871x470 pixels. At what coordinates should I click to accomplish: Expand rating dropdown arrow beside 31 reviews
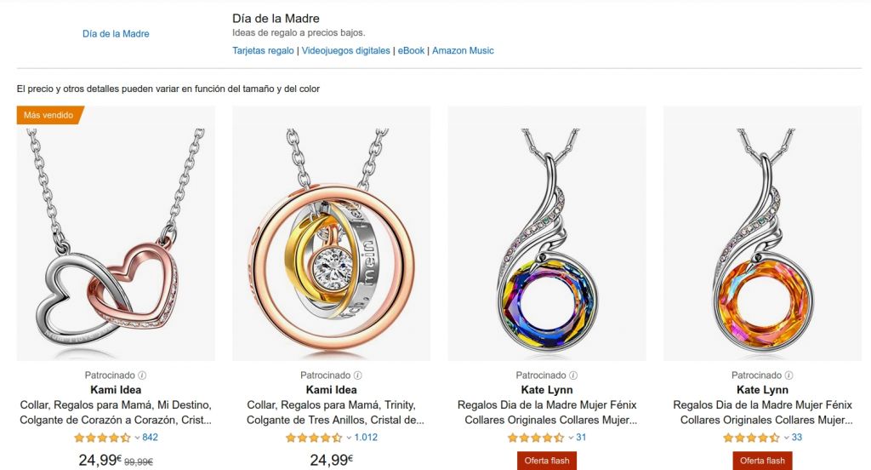(x=571, y=438)
